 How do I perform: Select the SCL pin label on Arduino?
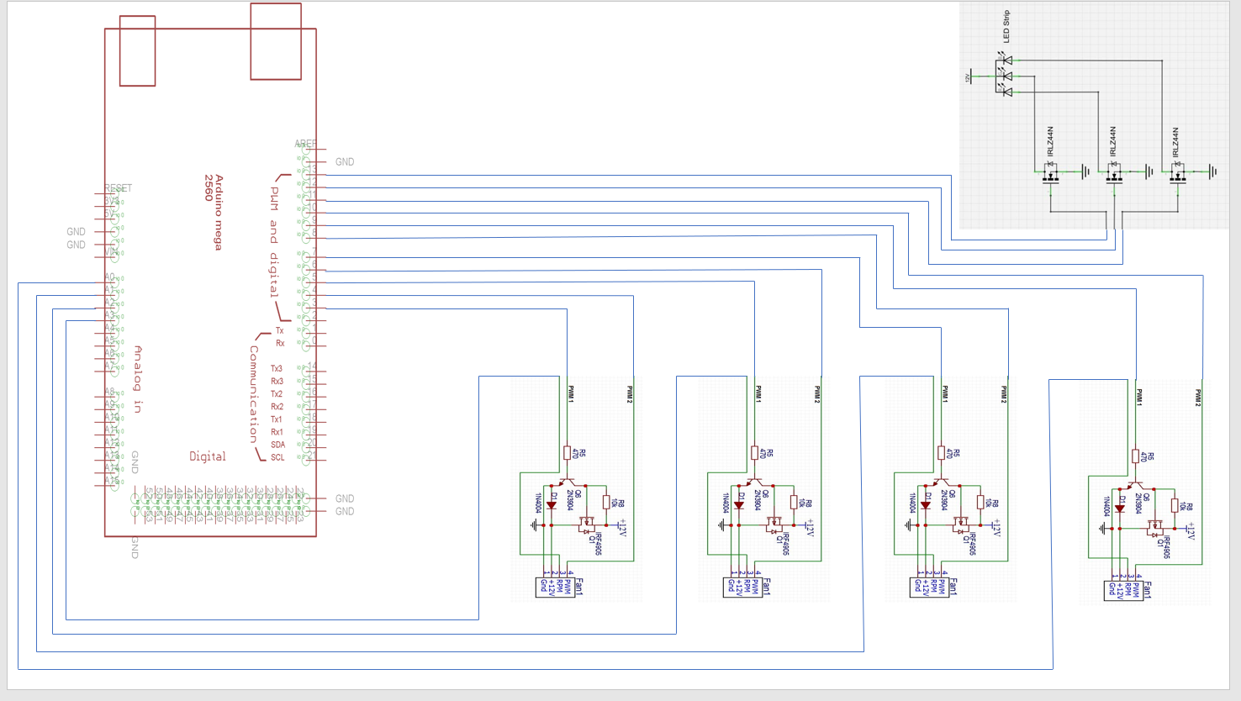click(x=277, y=458)
